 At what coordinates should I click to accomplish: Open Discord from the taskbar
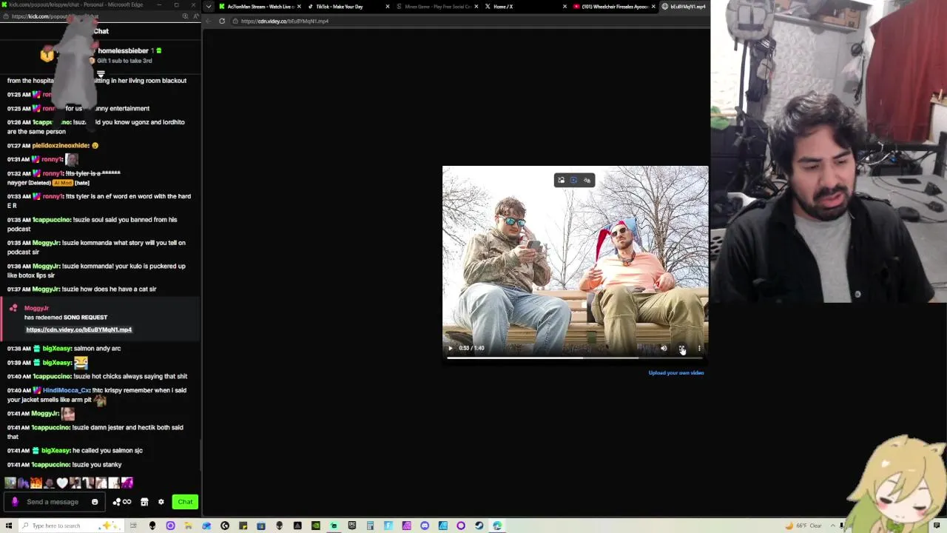pyautogui.click(x=425, y=526)
